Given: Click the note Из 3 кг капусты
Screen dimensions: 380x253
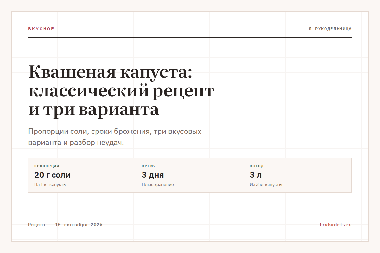Looking at the screenshot, I should pos(266,184).
